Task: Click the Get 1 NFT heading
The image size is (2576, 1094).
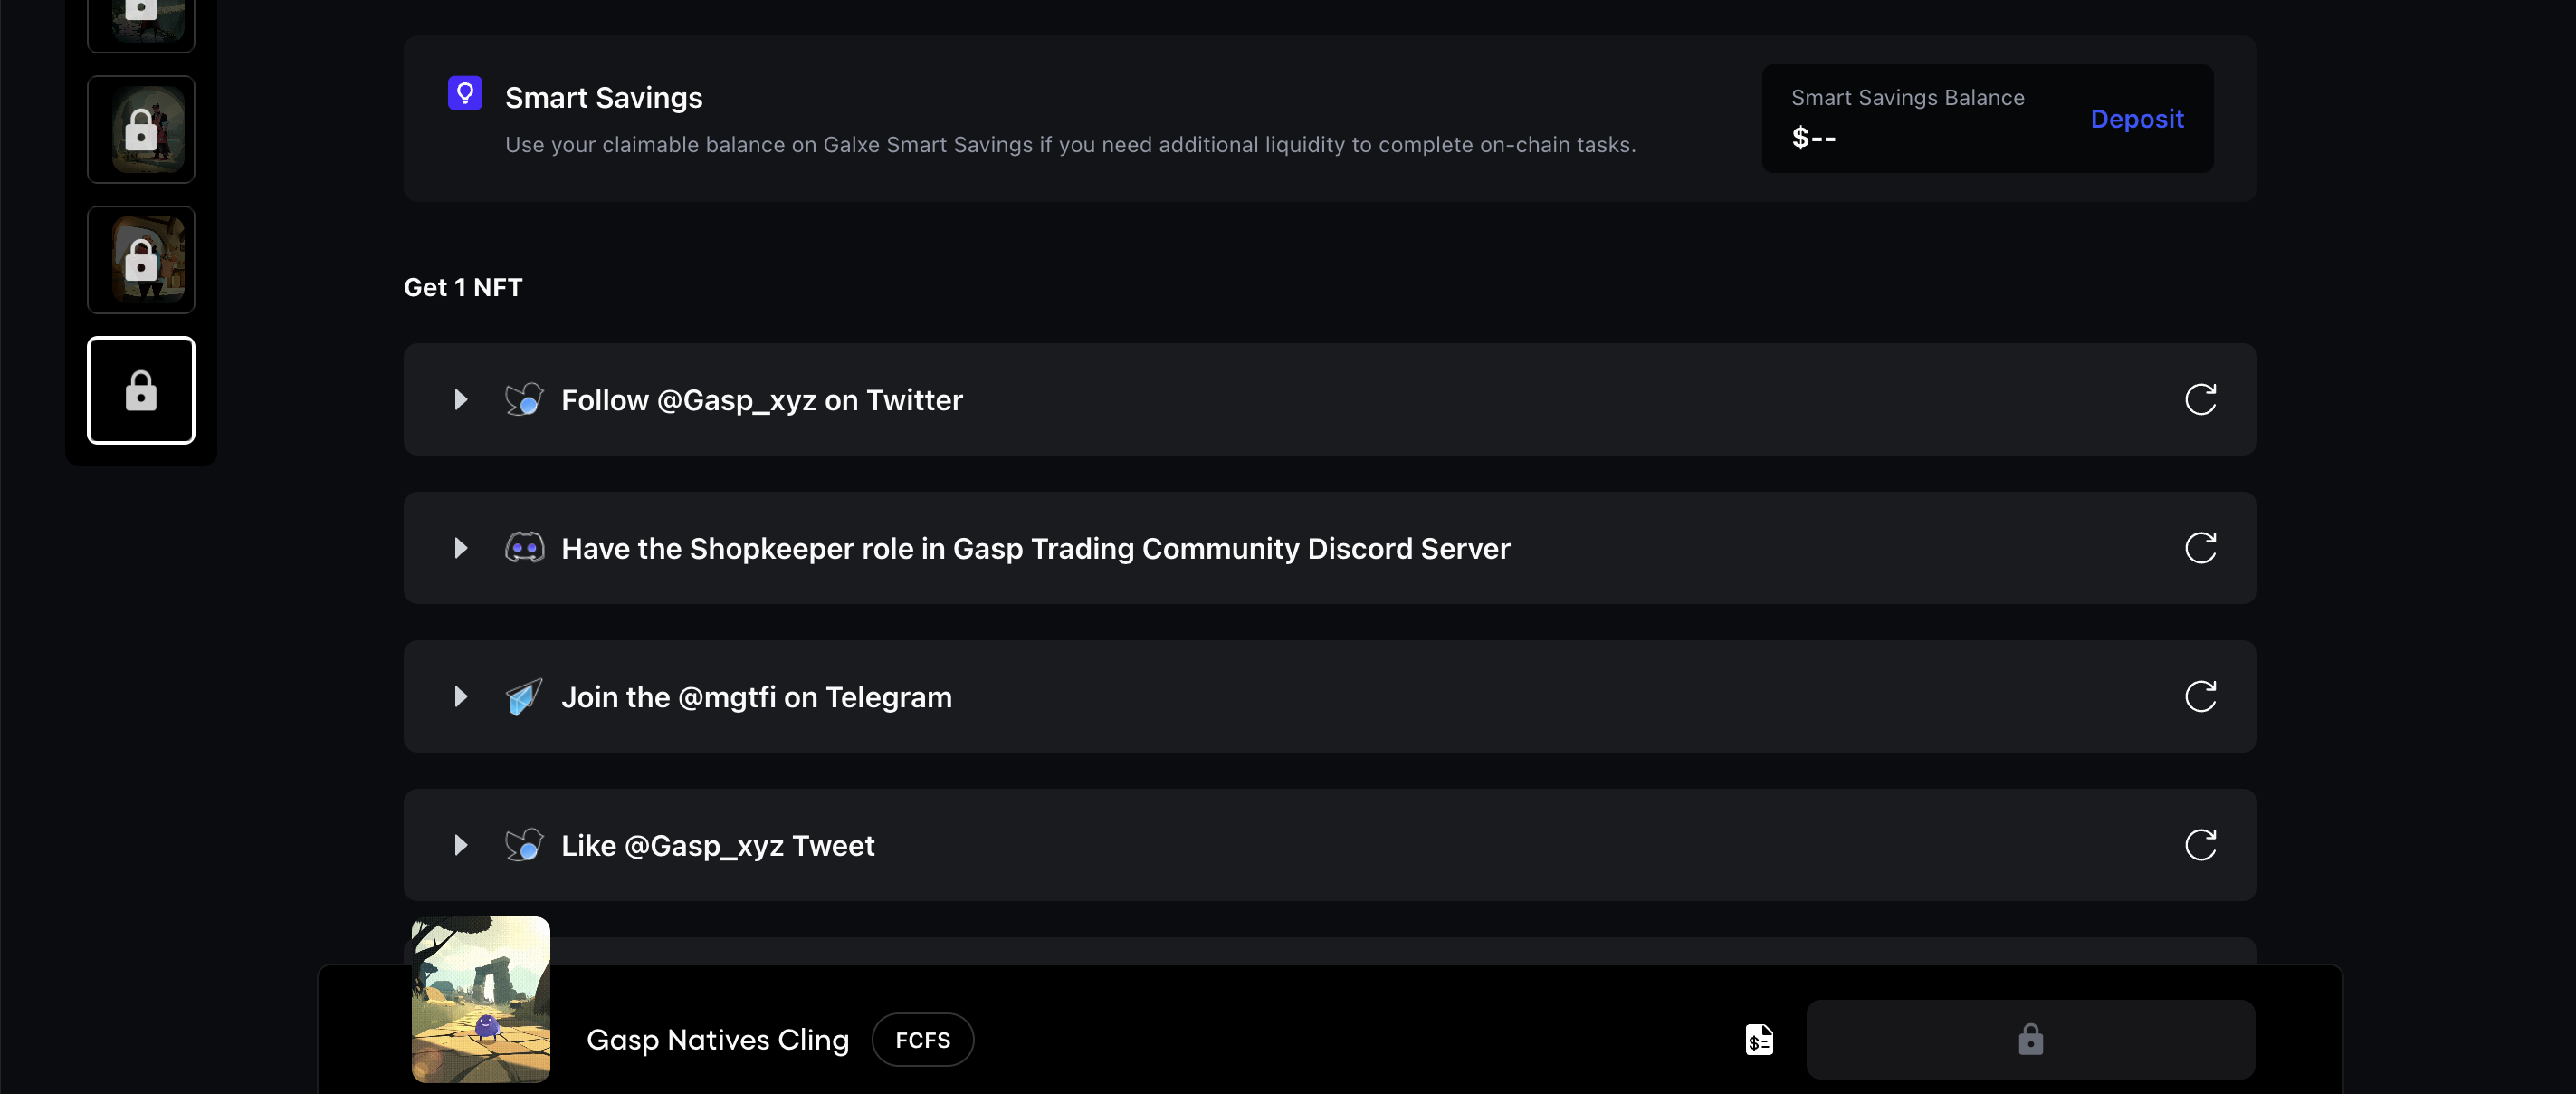Action: 463,287
